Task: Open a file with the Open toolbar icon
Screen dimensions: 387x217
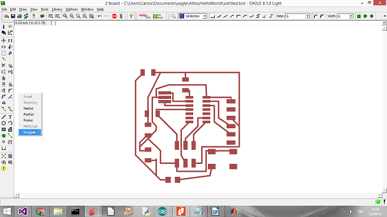Action: 6,16
